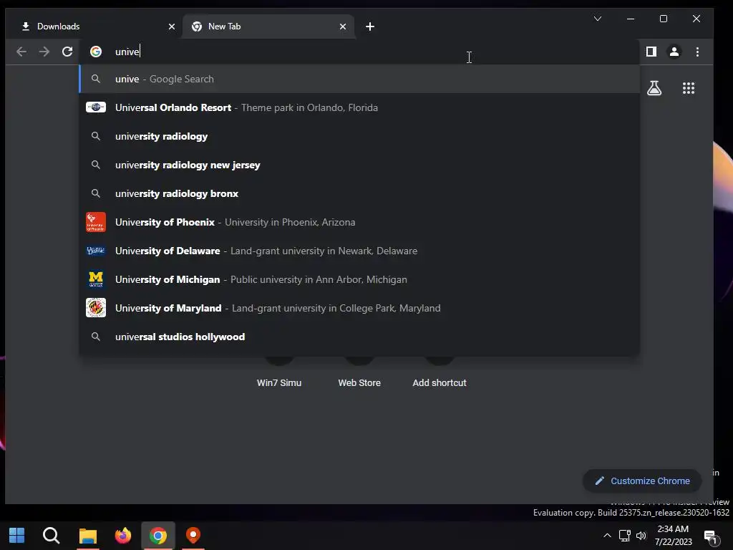Click the University of Phoenix logo thumbnail
The width and height of the screenshot is (733, 550).
(x=96, y=222)
